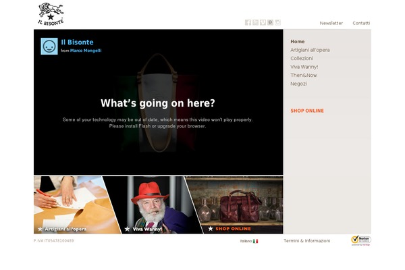This screenshot has height=270, width=405.
Task: Click the 'What's going on here?' heading
Action: [158, 103]
